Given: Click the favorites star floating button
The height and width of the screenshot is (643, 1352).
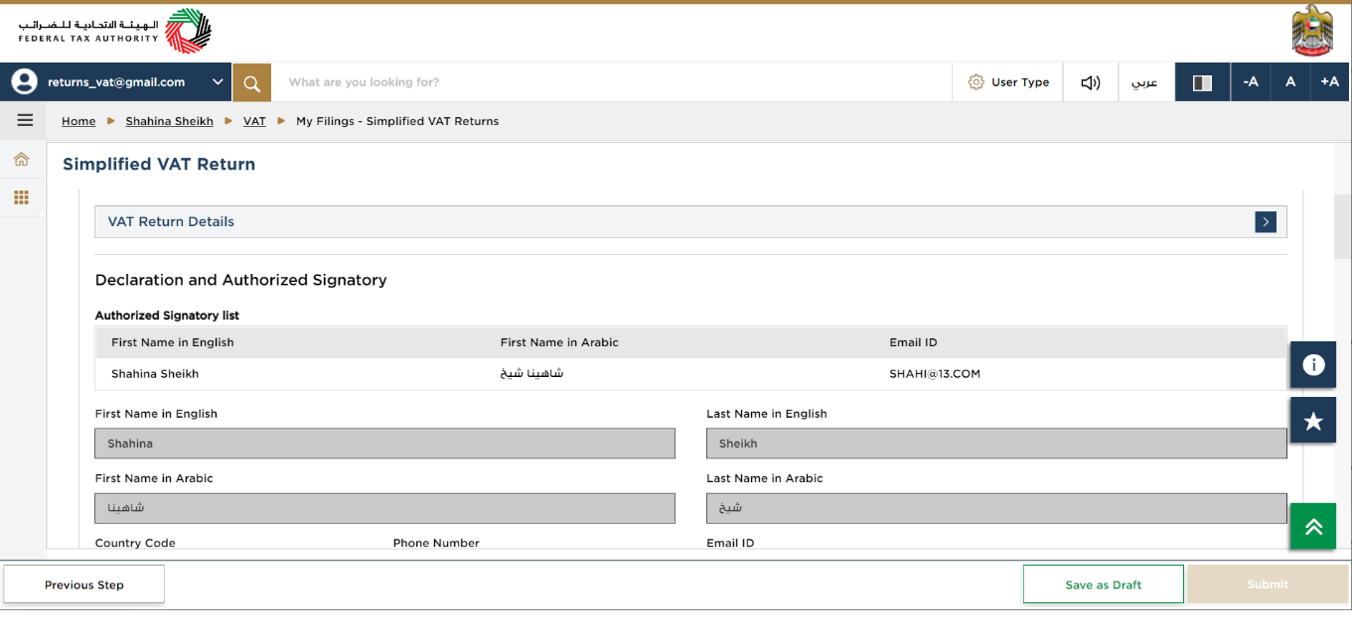Looking at the screenshot, I should pos(1313,421).
